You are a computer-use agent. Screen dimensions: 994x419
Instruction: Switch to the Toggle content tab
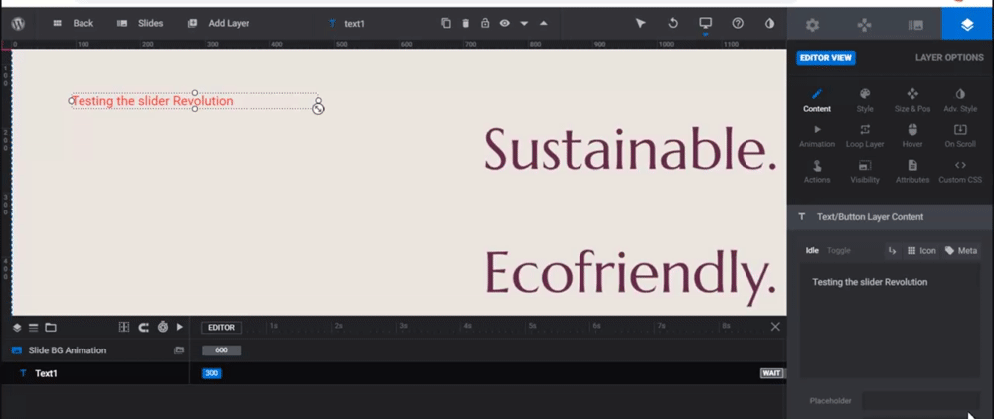click(838, 250)
